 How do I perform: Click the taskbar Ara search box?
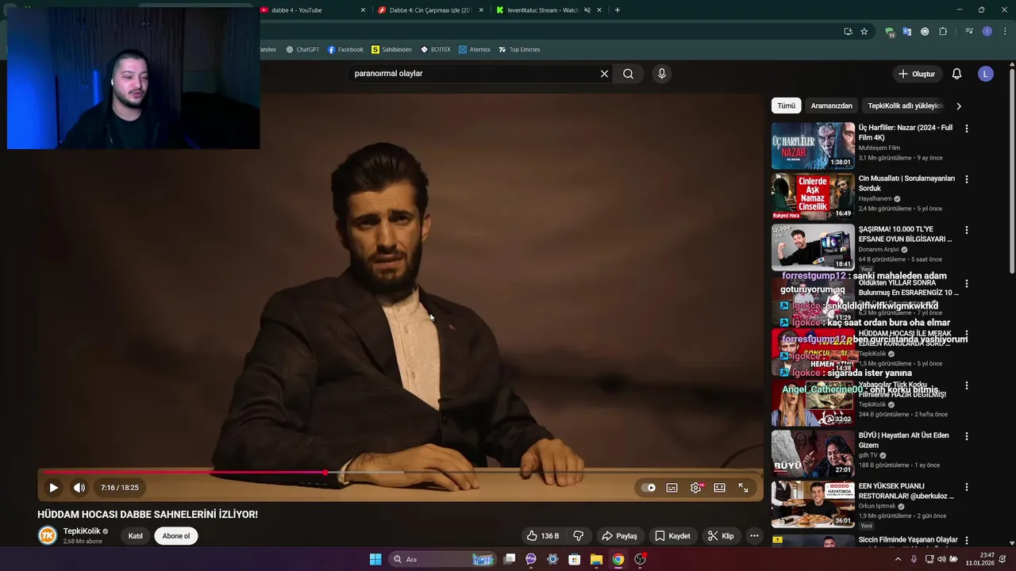[x=443, y=559]
